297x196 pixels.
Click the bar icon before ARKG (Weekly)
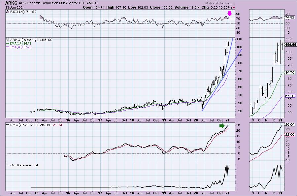click(x=8, y=40)
